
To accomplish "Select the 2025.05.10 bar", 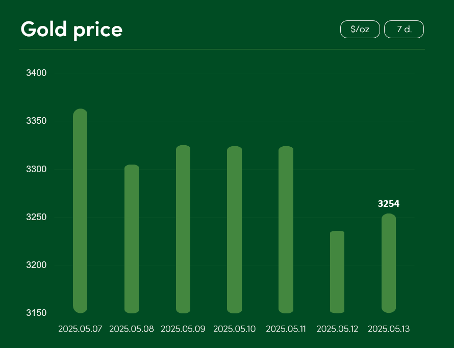I will click(235, 230).
